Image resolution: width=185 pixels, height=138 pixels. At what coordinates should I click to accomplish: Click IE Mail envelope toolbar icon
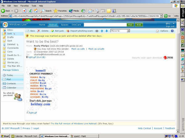[x=90, y=11]
